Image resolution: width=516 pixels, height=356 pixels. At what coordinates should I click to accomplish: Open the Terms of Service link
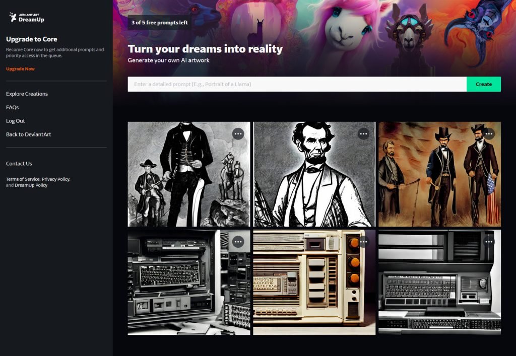(x=23, y=179)
